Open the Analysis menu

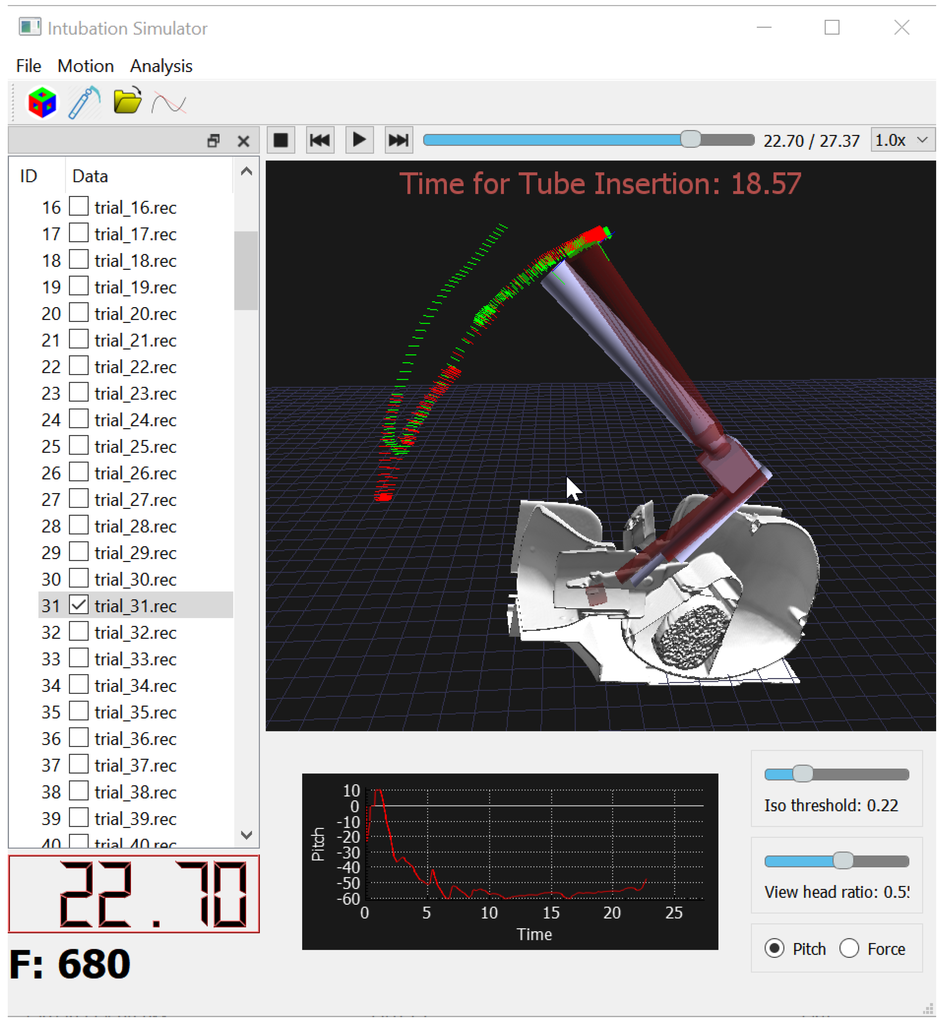[161, 66]
